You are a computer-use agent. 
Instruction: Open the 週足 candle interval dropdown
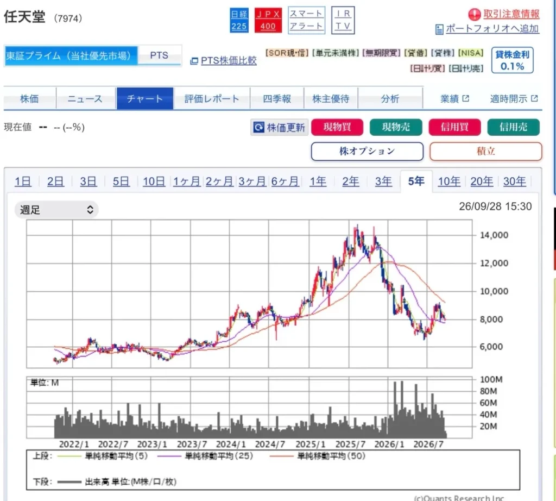[x=56, y=210]
